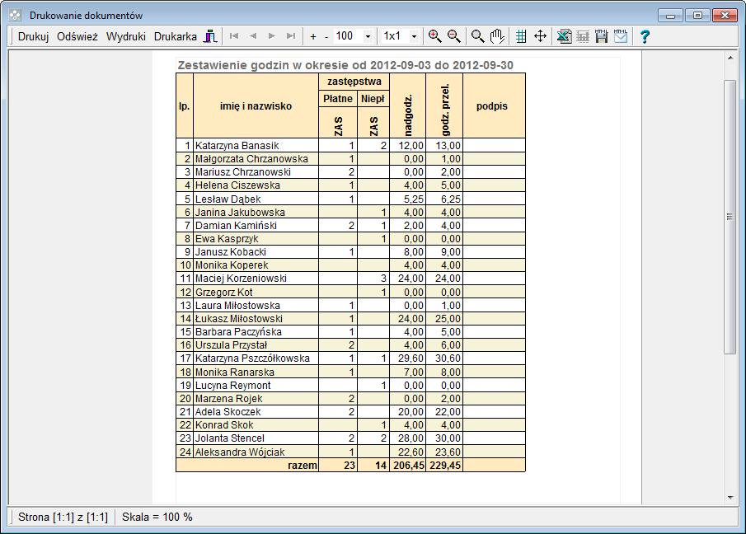Click the 'imię i nazwisko' column header
The image size is (746, 534).
(x=256, y=106)
